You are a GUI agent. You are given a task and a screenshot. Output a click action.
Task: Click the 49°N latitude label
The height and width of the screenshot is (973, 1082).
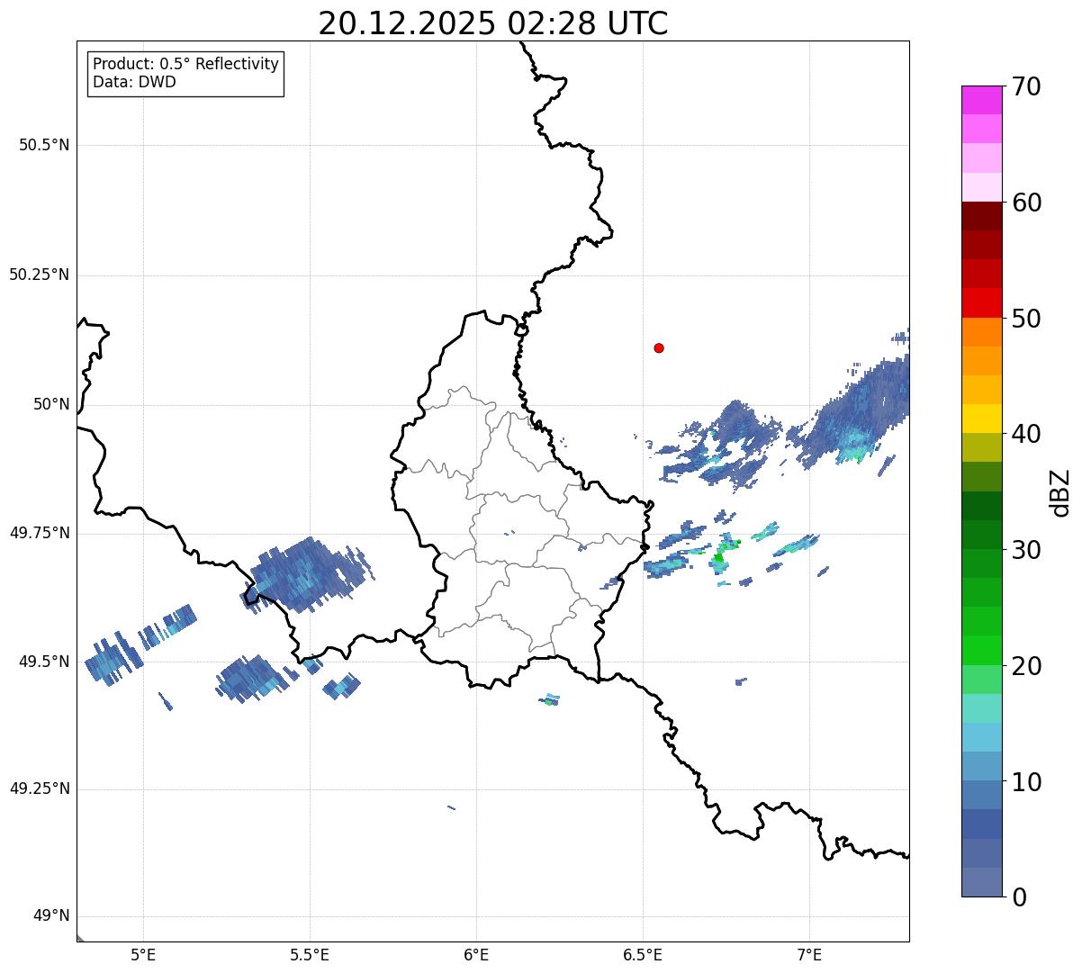pyautogui.click(x=51, y=916)
